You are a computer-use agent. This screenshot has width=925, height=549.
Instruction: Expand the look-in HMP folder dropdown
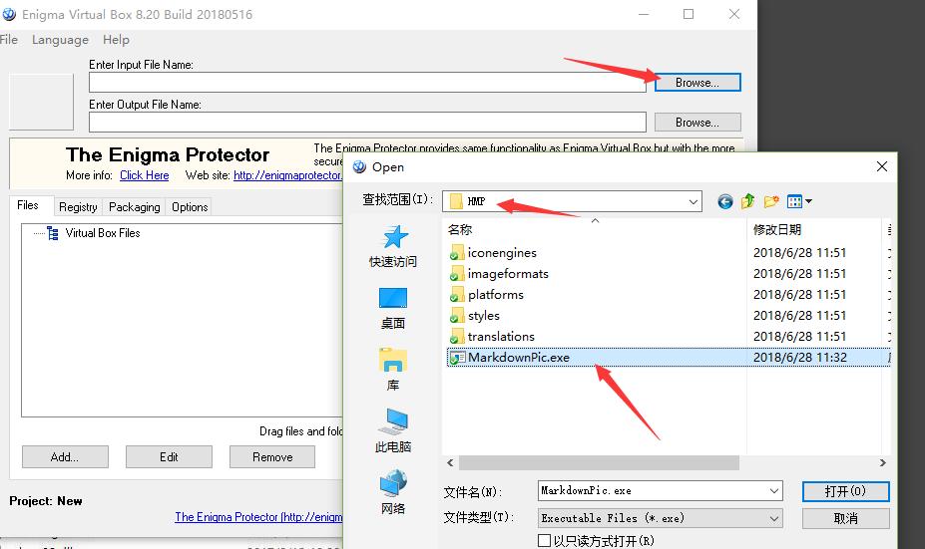pos(694,202)
